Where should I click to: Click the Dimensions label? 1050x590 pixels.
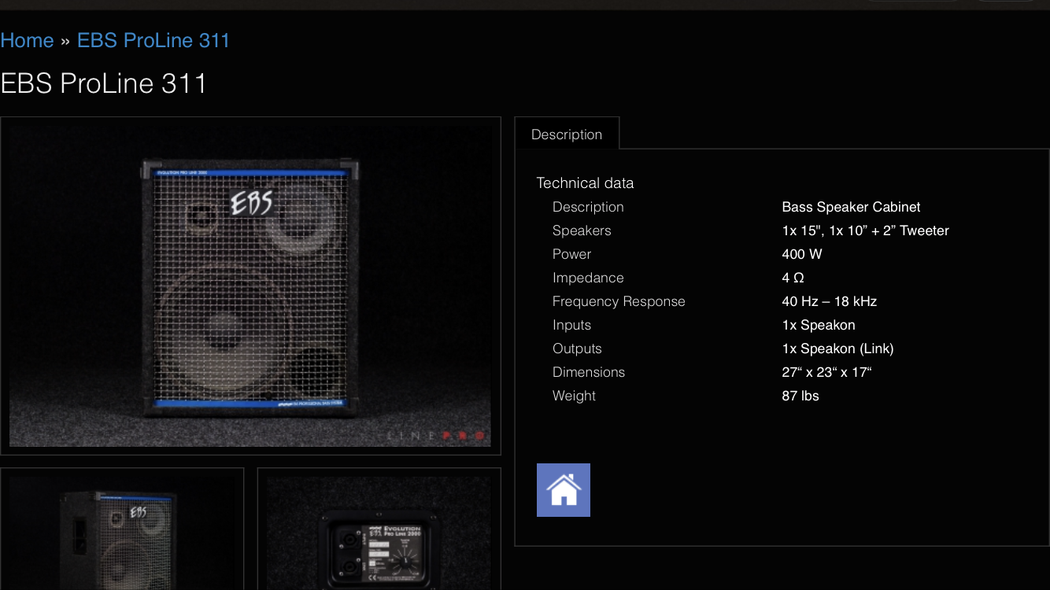click(589, 372)
